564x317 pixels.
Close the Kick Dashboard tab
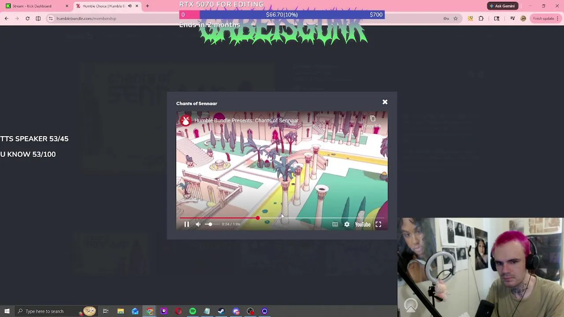click(67, 6)
